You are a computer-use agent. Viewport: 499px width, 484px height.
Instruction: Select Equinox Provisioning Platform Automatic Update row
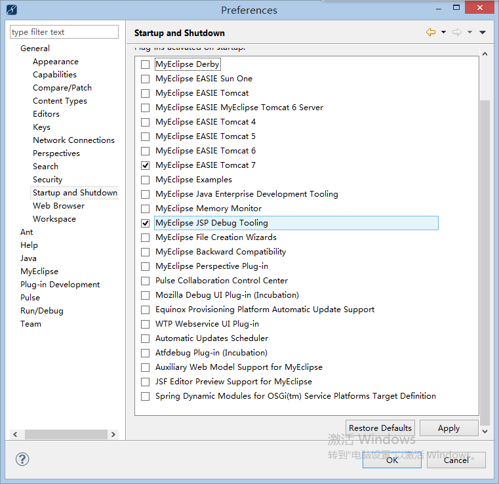tap(265, 310)
